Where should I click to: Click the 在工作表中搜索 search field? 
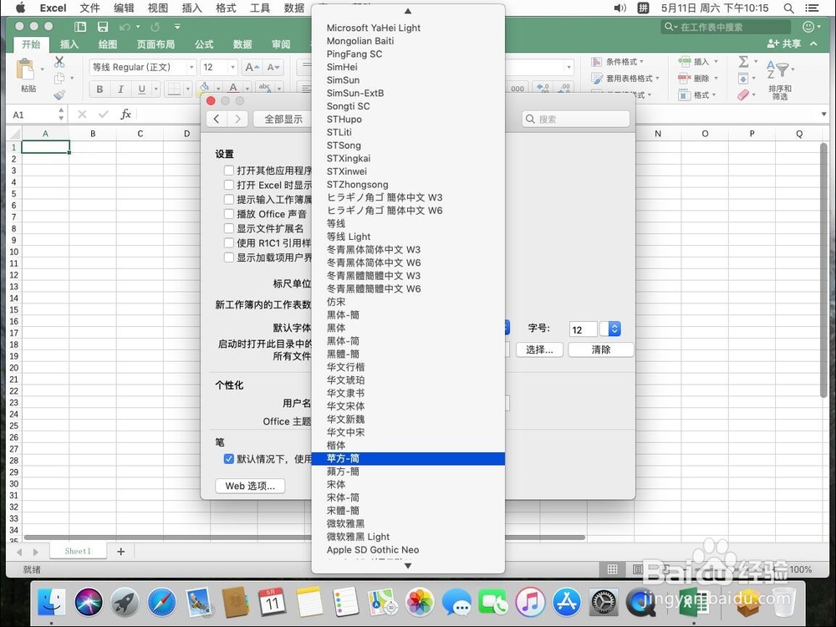726,27
